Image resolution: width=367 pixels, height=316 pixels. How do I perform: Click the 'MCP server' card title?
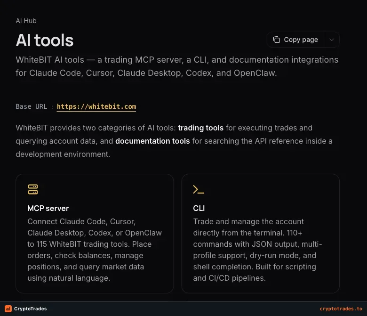click(48, 208)
